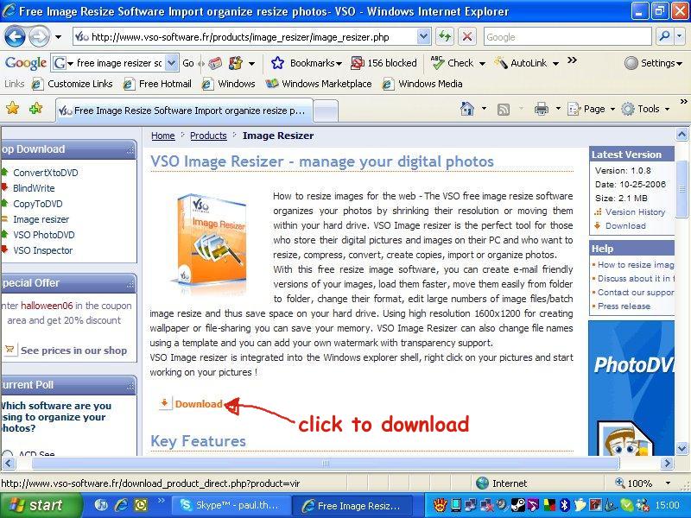Click Internet Explorer quick launch icon
691x518 pixels.
(121, 505)
